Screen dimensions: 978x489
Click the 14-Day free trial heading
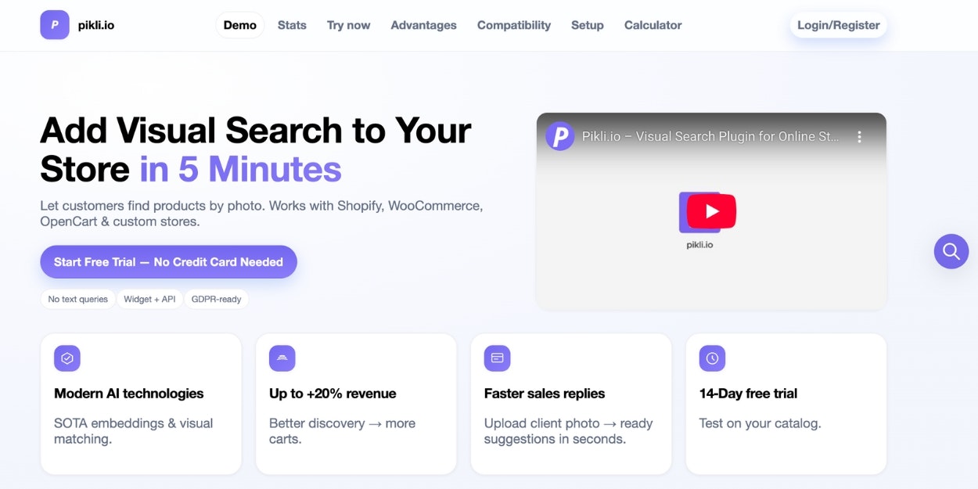[x=748, y=394]
